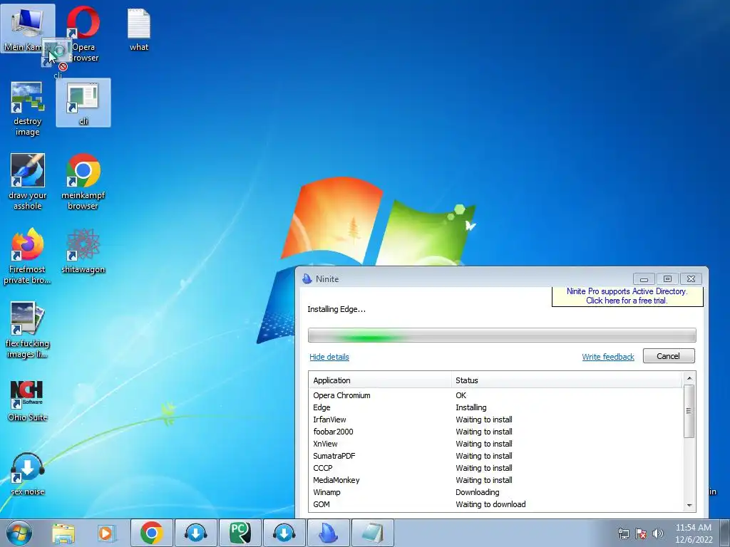Select the foobar2000 row
The height and width of the screenshot is (547, 730).
click(496, 432)
